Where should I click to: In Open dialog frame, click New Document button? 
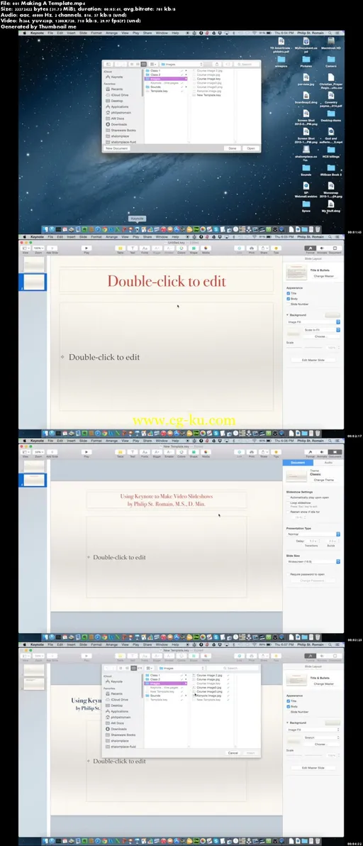click(117, 148)
